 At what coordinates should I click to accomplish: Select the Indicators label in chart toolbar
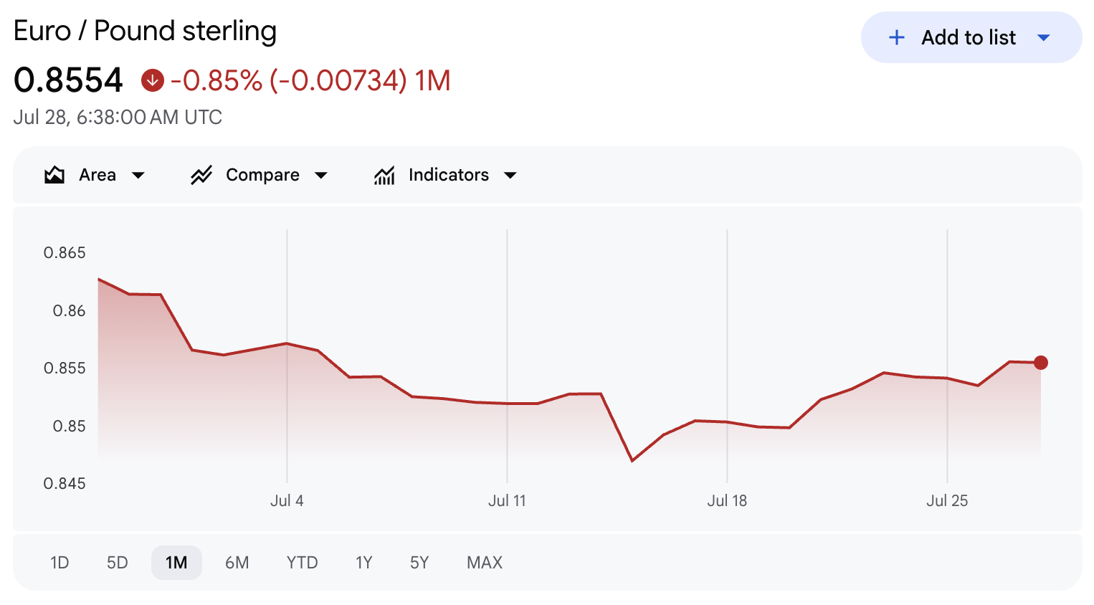(x=449, y=175)
